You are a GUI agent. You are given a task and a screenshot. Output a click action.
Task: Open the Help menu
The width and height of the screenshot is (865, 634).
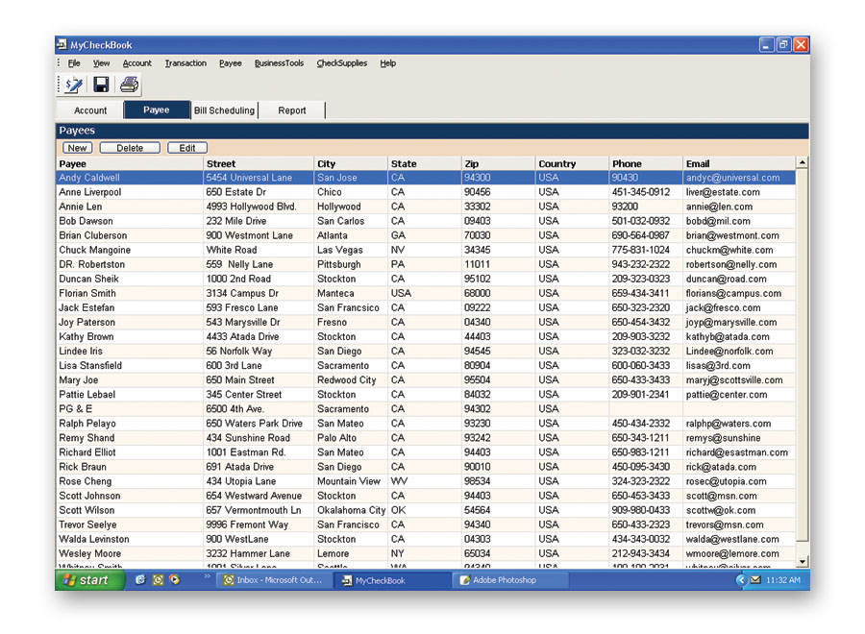388,63
